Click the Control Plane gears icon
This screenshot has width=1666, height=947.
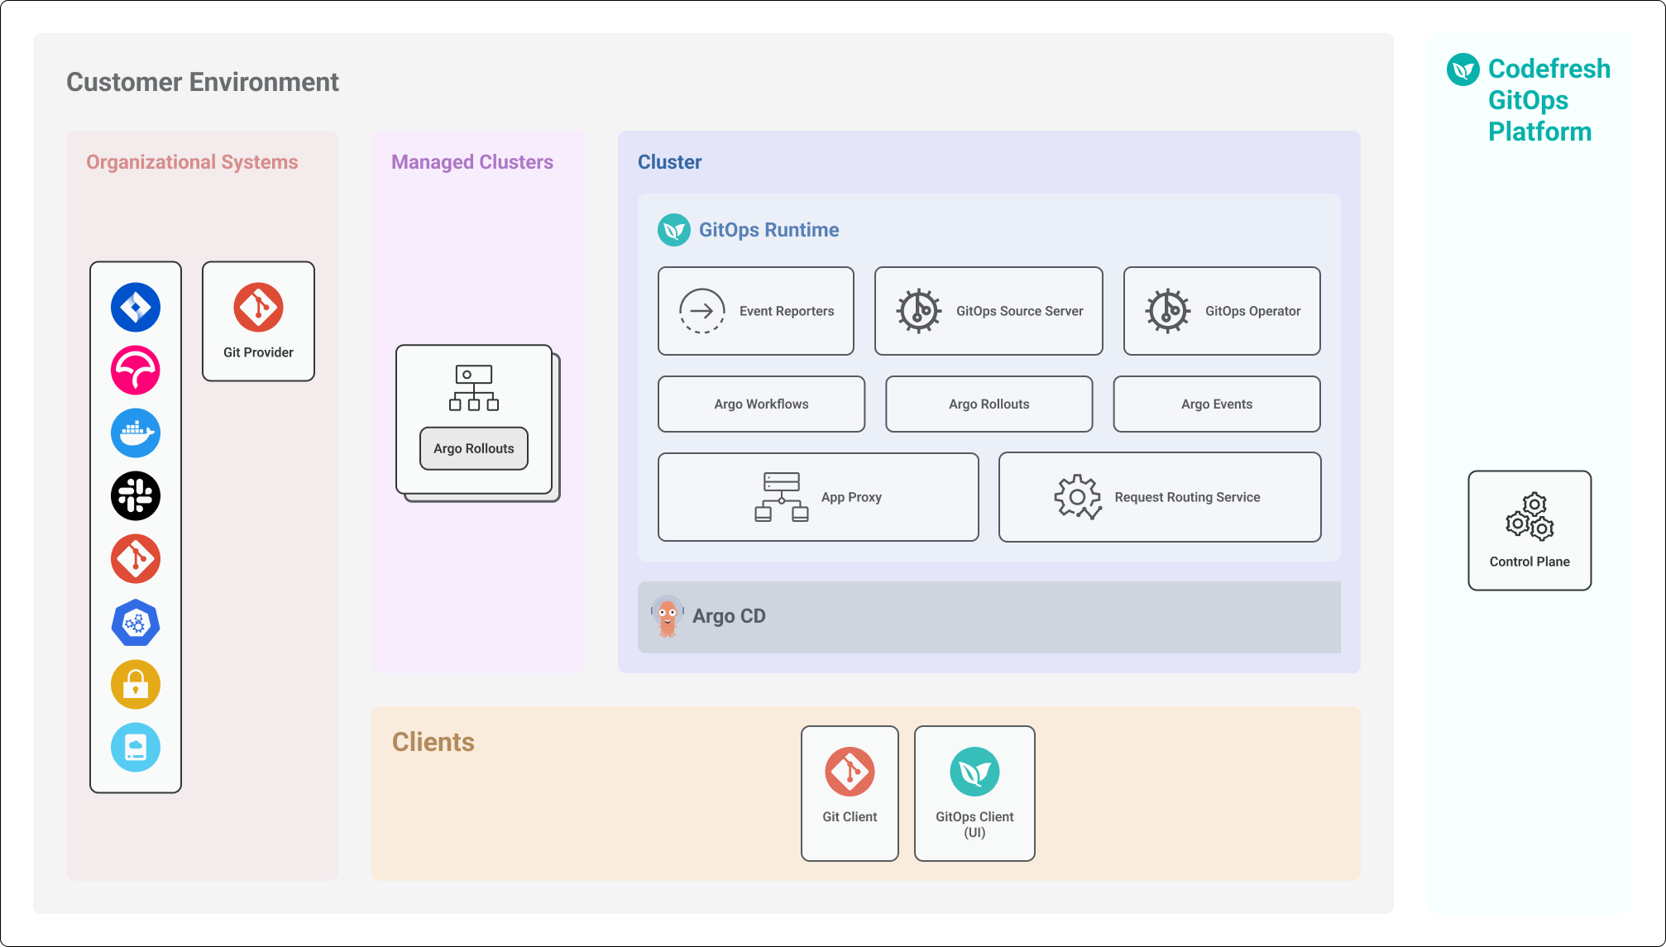pyautogui.click(x=1530, y=517)
